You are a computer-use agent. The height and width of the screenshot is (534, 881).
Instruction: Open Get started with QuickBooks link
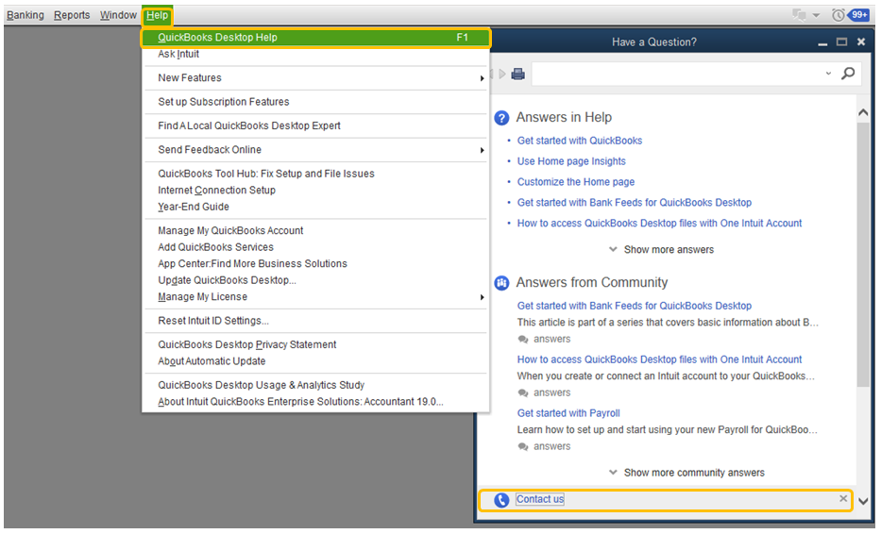(x=579, y=141)
